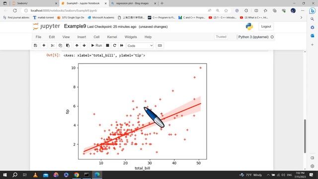Cut selected cells with the scissors icon
The width and height of the screenshot is (318, 179).
click(x=53, y=45)
